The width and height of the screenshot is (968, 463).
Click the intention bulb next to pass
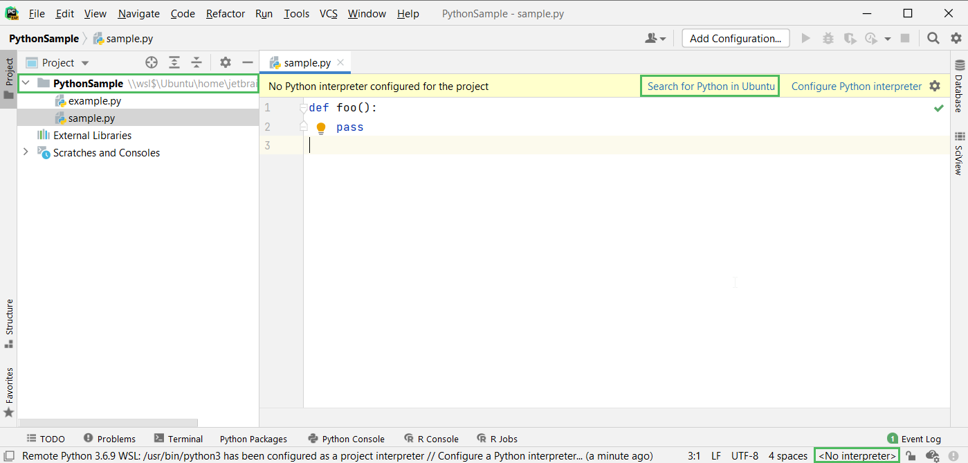point(320,127)
